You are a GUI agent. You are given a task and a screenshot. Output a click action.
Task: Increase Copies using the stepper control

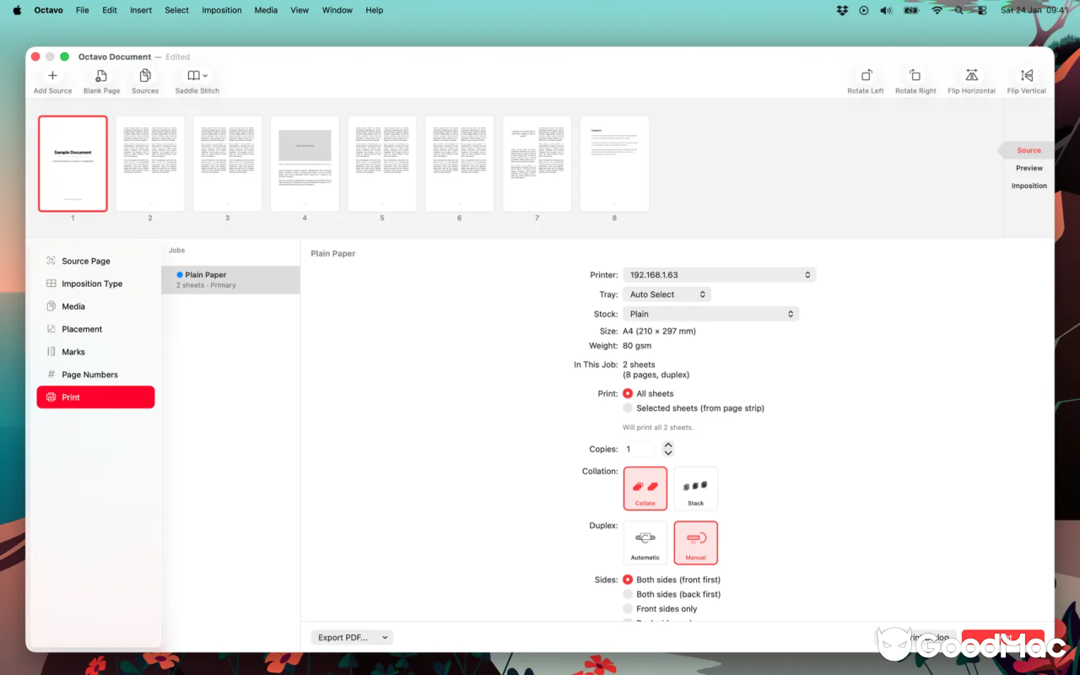click(x=667, y=445)
